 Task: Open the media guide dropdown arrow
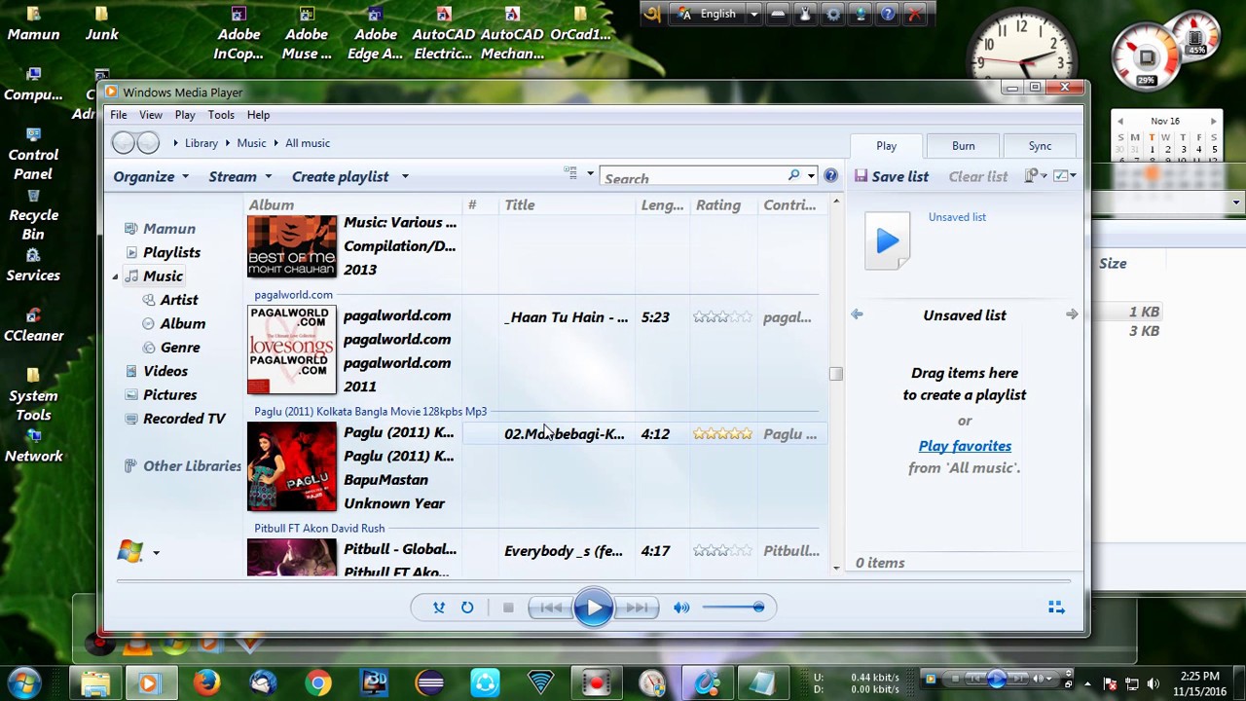click(x=156, y=553)
